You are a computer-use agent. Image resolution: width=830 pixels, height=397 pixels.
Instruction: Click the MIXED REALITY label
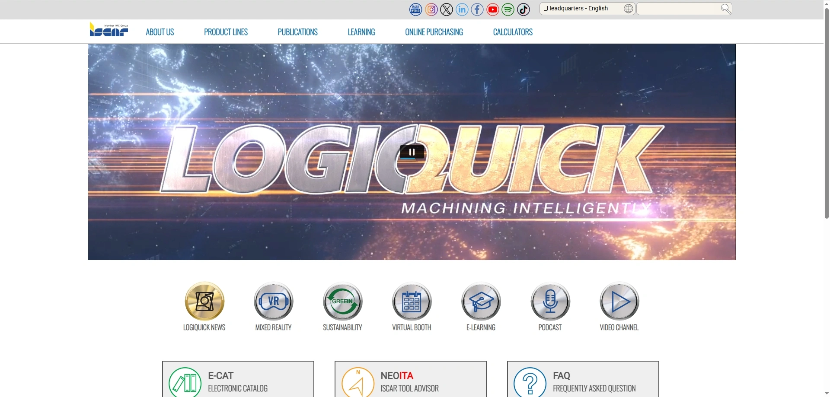point(274,327)
